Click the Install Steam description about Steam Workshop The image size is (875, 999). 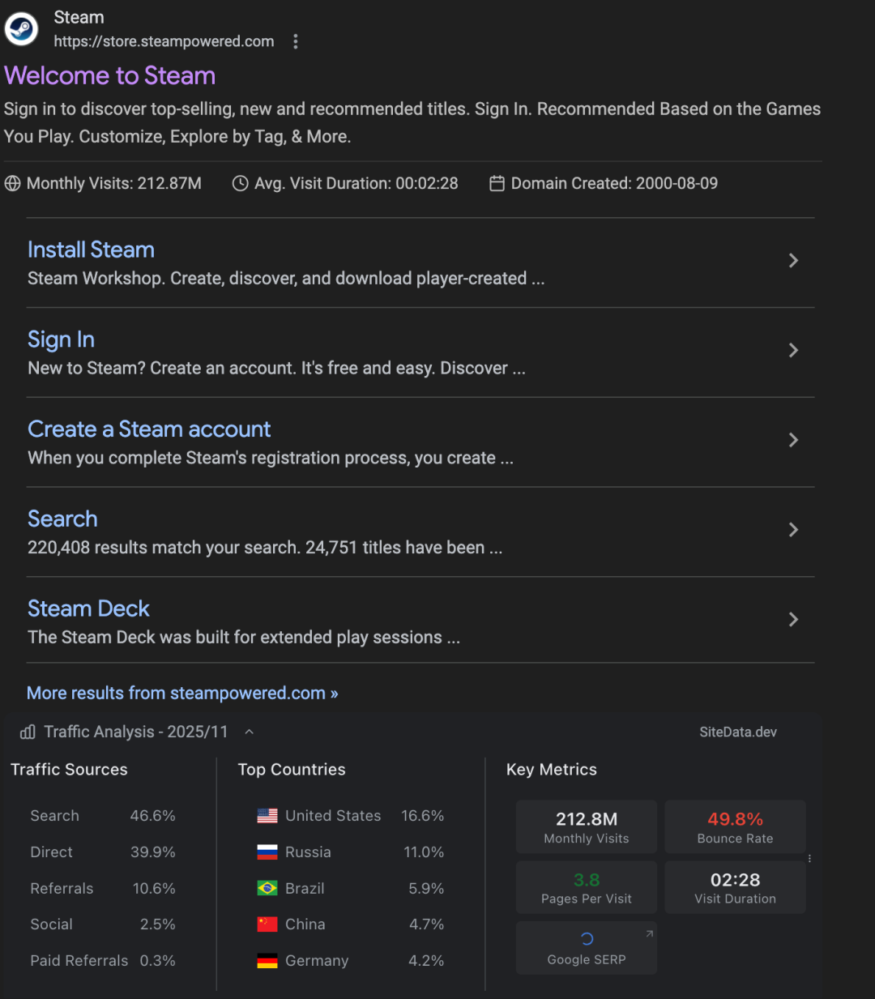pos(286,279)
